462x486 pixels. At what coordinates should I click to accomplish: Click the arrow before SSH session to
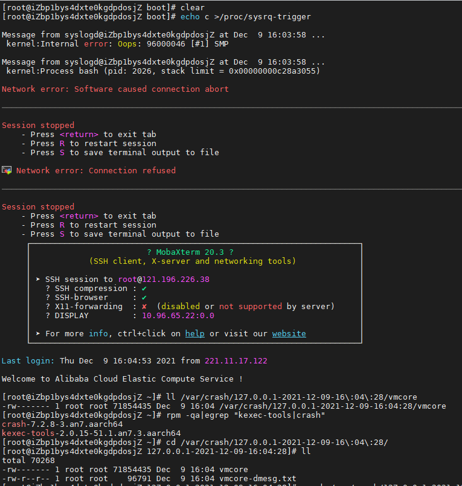pyautogui.click(x=38, y=280)
